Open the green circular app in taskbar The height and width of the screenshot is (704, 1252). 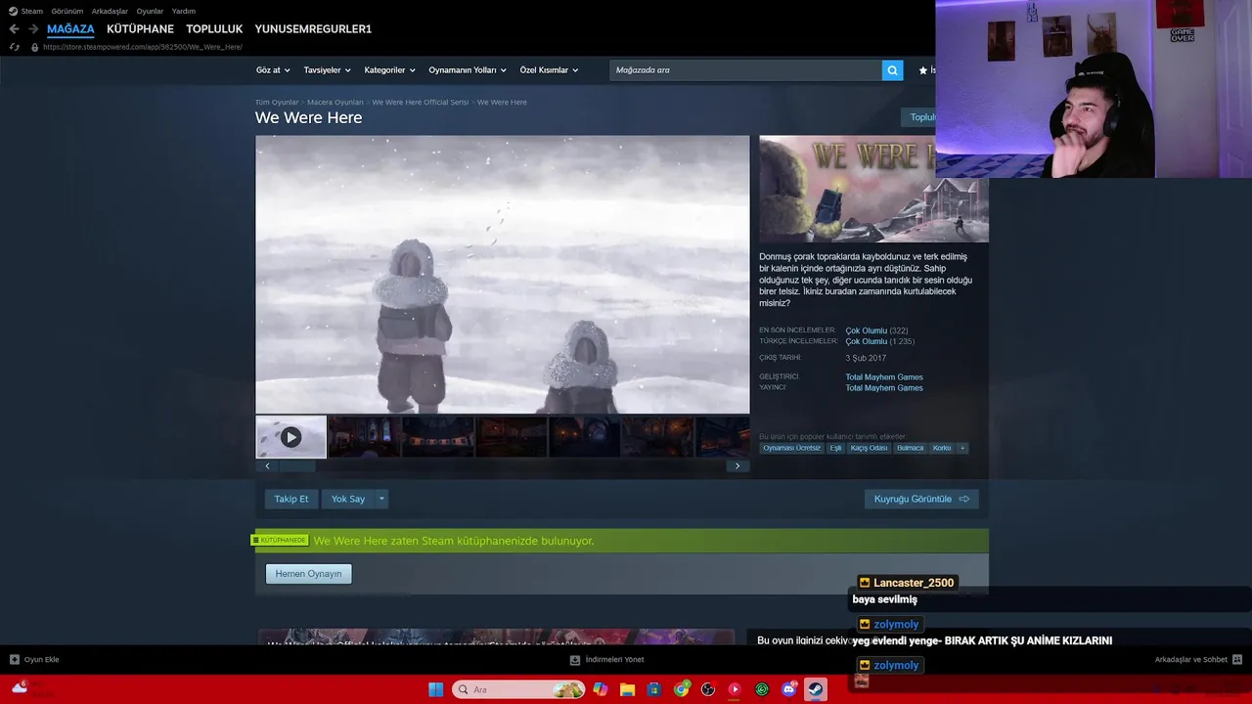pos(762,689)
